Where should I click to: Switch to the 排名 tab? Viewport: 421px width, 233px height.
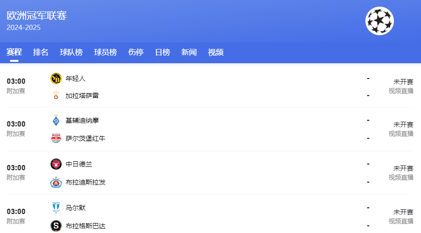point(41,52)
